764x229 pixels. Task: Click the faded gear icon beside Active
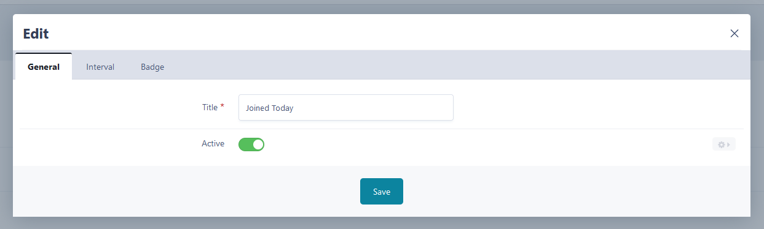coord(721,145)
